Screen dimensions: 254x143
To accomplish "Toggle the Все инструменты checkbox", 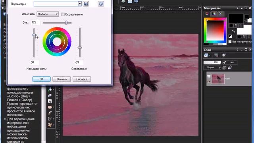I will [x=230, y=42].
